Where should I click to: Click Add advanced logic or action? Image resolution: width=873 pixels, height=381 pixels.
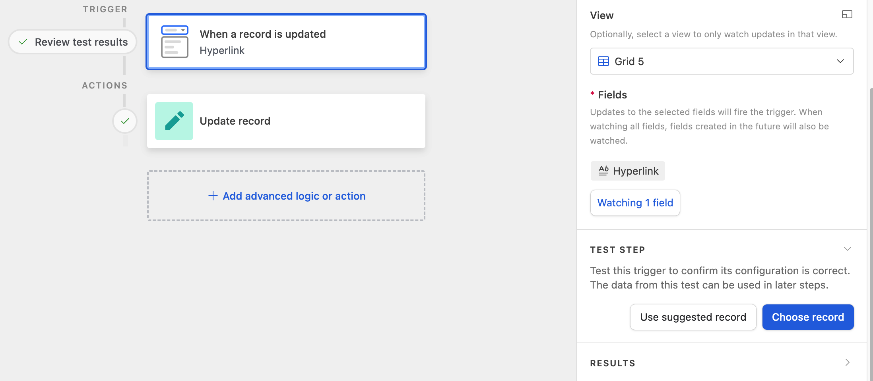(x=286, y=196)
